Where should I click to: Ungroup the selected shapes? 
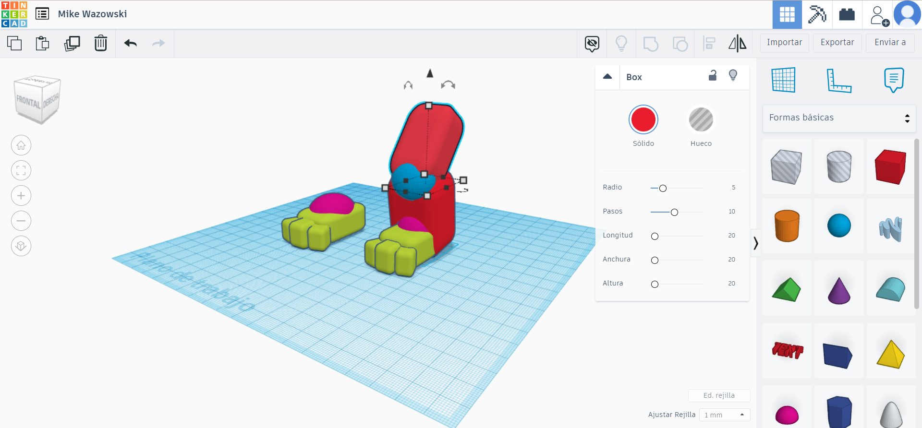click(x=680, y=44)
